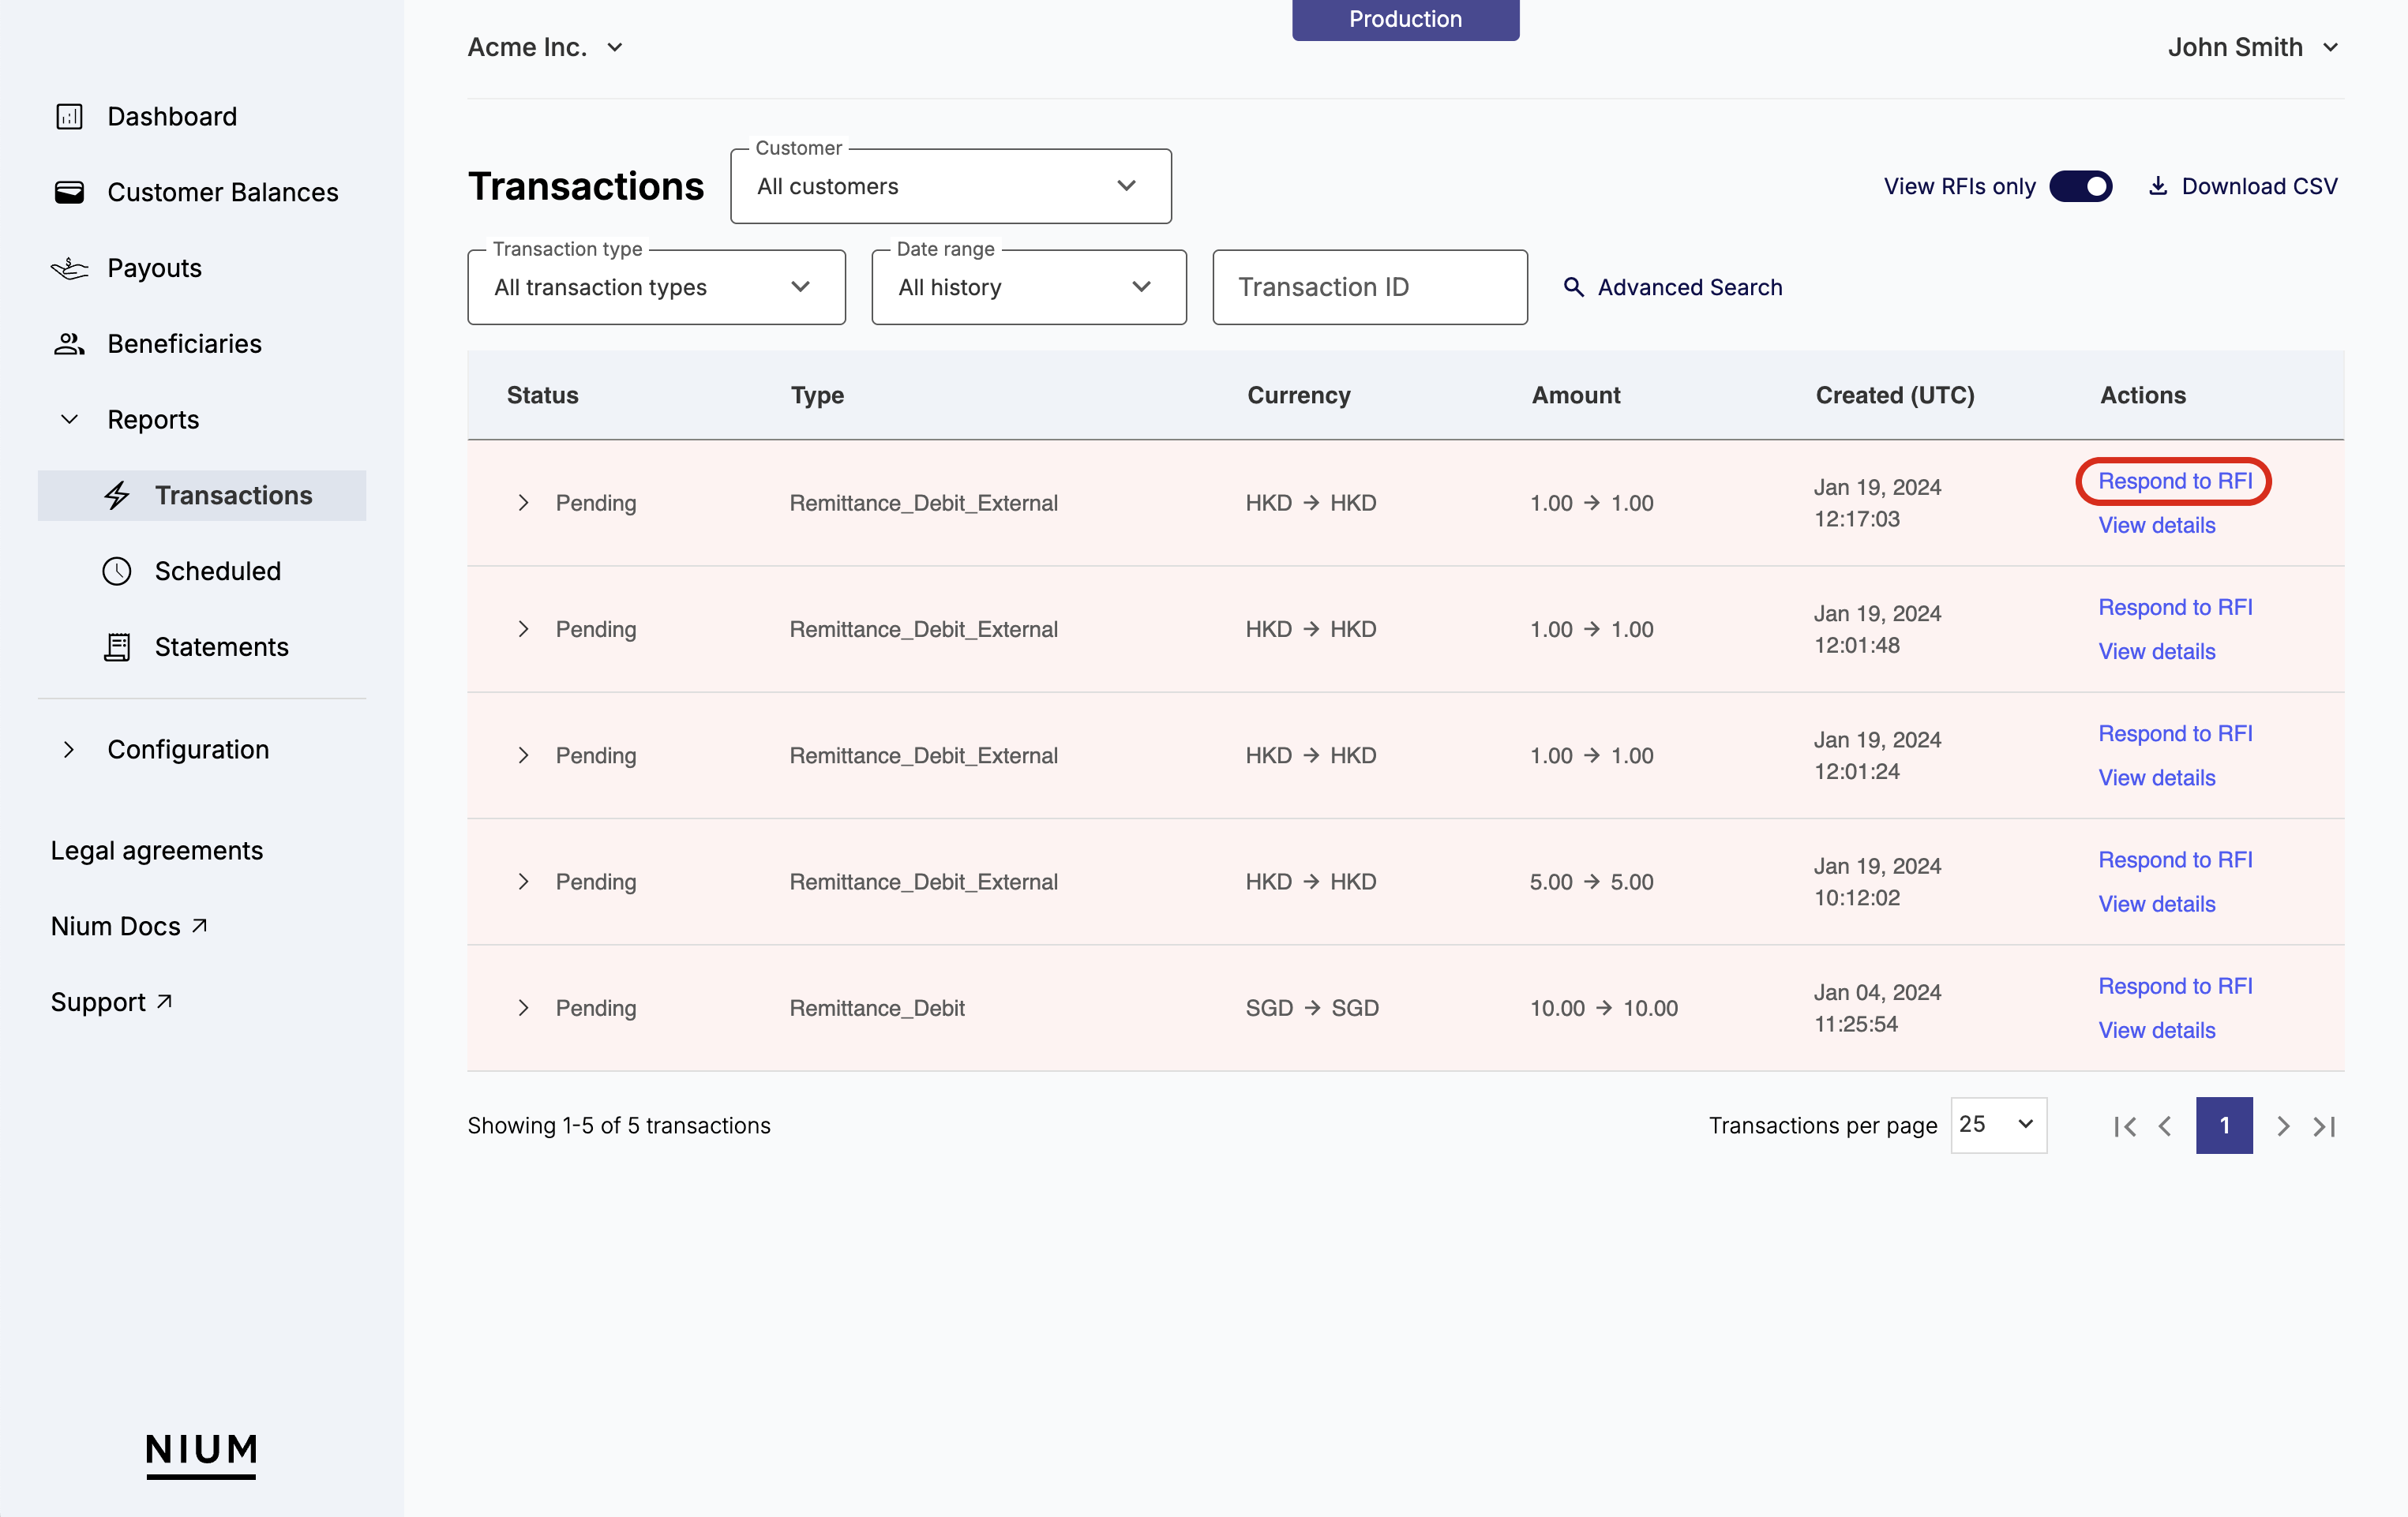View details of the 5.00 HKD transaction
Image resolution: width=2408 pixels, height=1517 pixels.
tap(2156, 904)
